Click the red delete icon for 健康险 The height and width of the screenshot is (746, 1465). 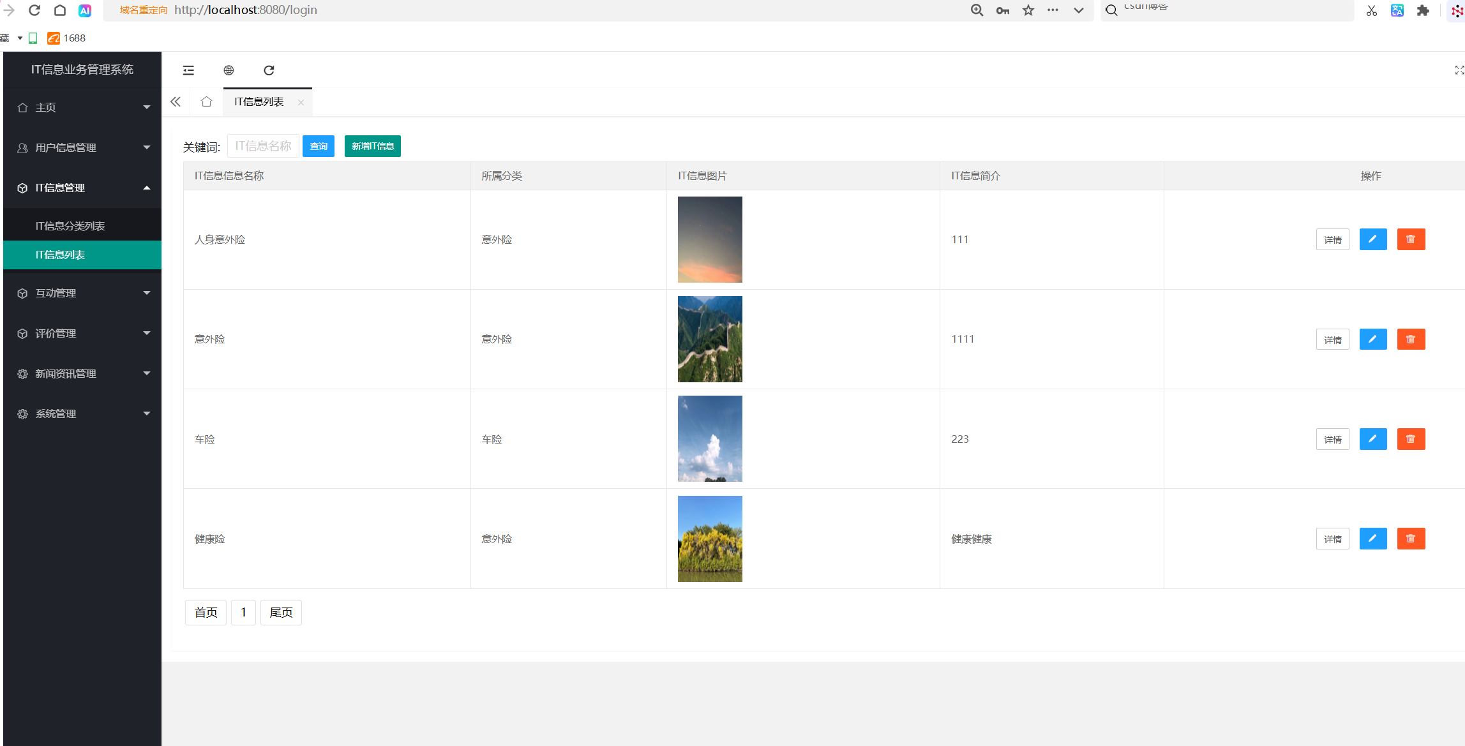(1411, 539)
